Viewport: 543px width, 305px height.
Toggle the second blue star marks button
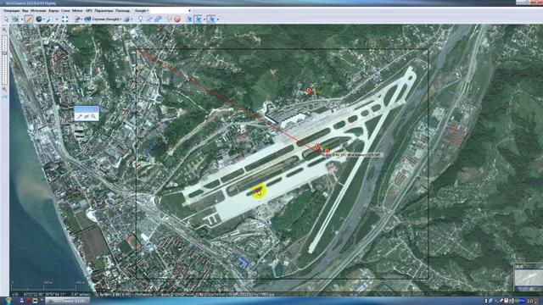(x=199, y=19)
